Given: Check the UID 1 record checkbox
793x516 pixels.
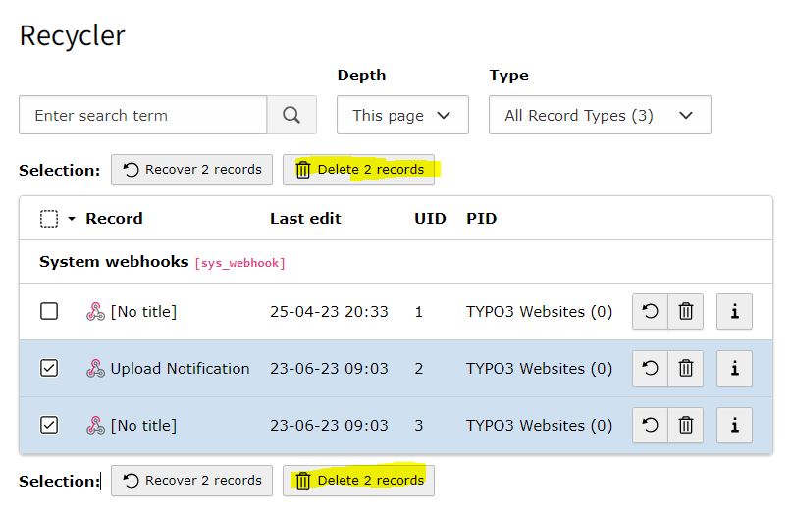Looking at the screenshot, I should pyautogui.click(x=49, y=312).
